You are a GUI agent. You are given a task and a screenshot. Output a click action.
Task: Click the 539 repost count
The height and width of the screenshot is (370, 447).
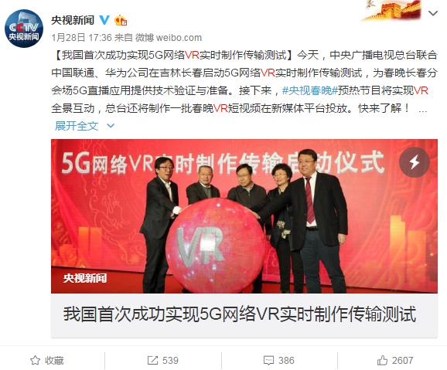click(170, 360)
